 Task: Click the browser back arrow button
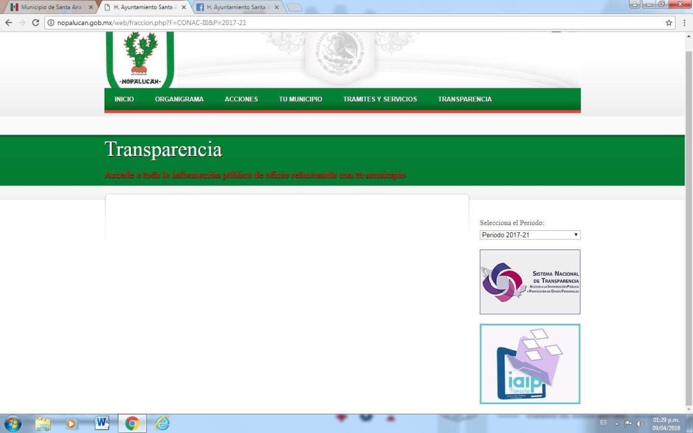pyautogui.click(x=8, y=22)
